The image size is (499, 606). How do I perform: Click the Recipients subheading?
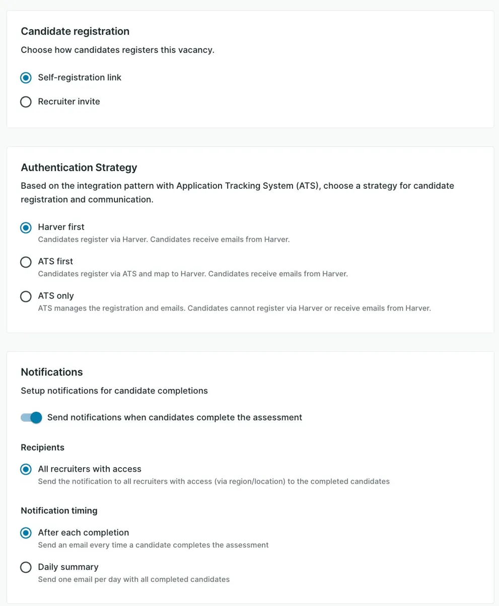(43, 447)
